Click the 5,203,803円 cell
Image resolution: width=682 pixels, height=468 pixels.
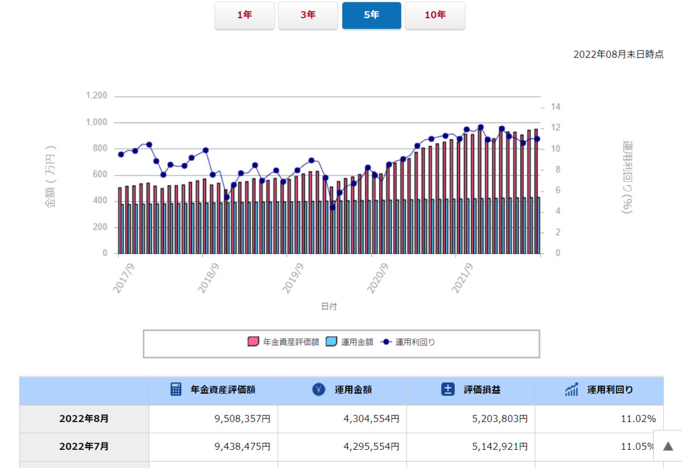[471, 419]
